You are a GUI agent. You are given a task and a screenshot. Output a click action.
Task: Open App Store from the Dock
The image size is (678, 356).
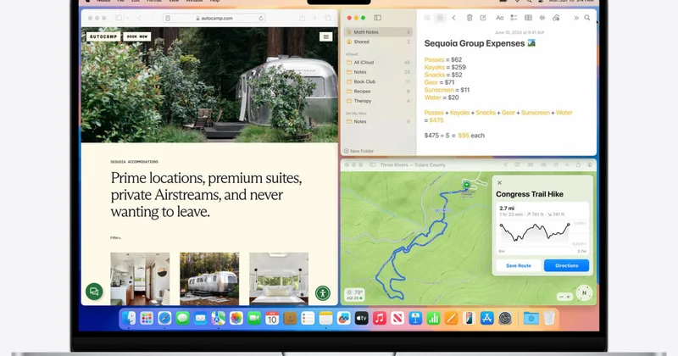click(x=486, y=319)
